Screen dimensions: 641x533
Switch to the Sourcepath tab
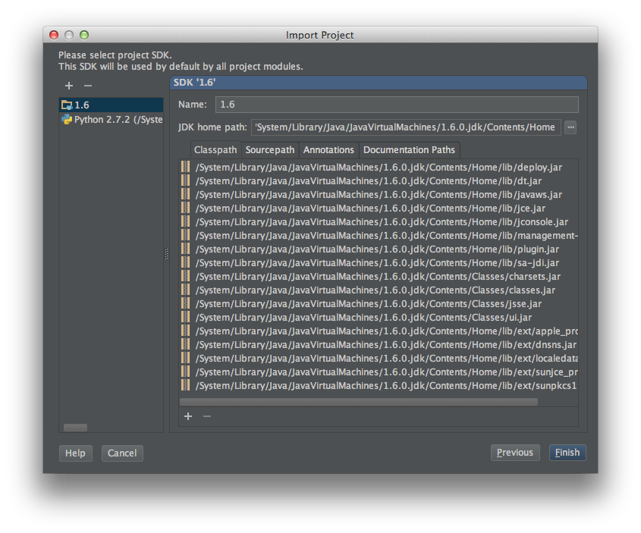point(269,149)
